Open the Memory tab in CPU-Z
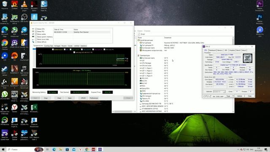Image resolution: width=270 pixels, height=152 pixels. tap(220, 50)
